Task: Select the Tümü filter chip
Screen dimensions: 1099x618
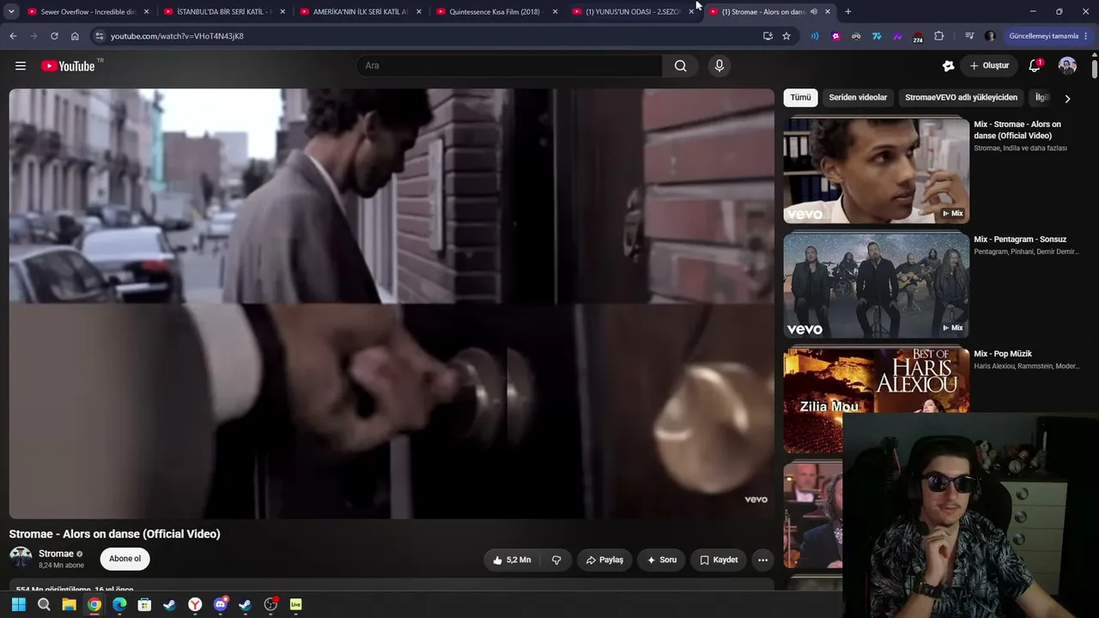Action: click(x=800, y=98)
